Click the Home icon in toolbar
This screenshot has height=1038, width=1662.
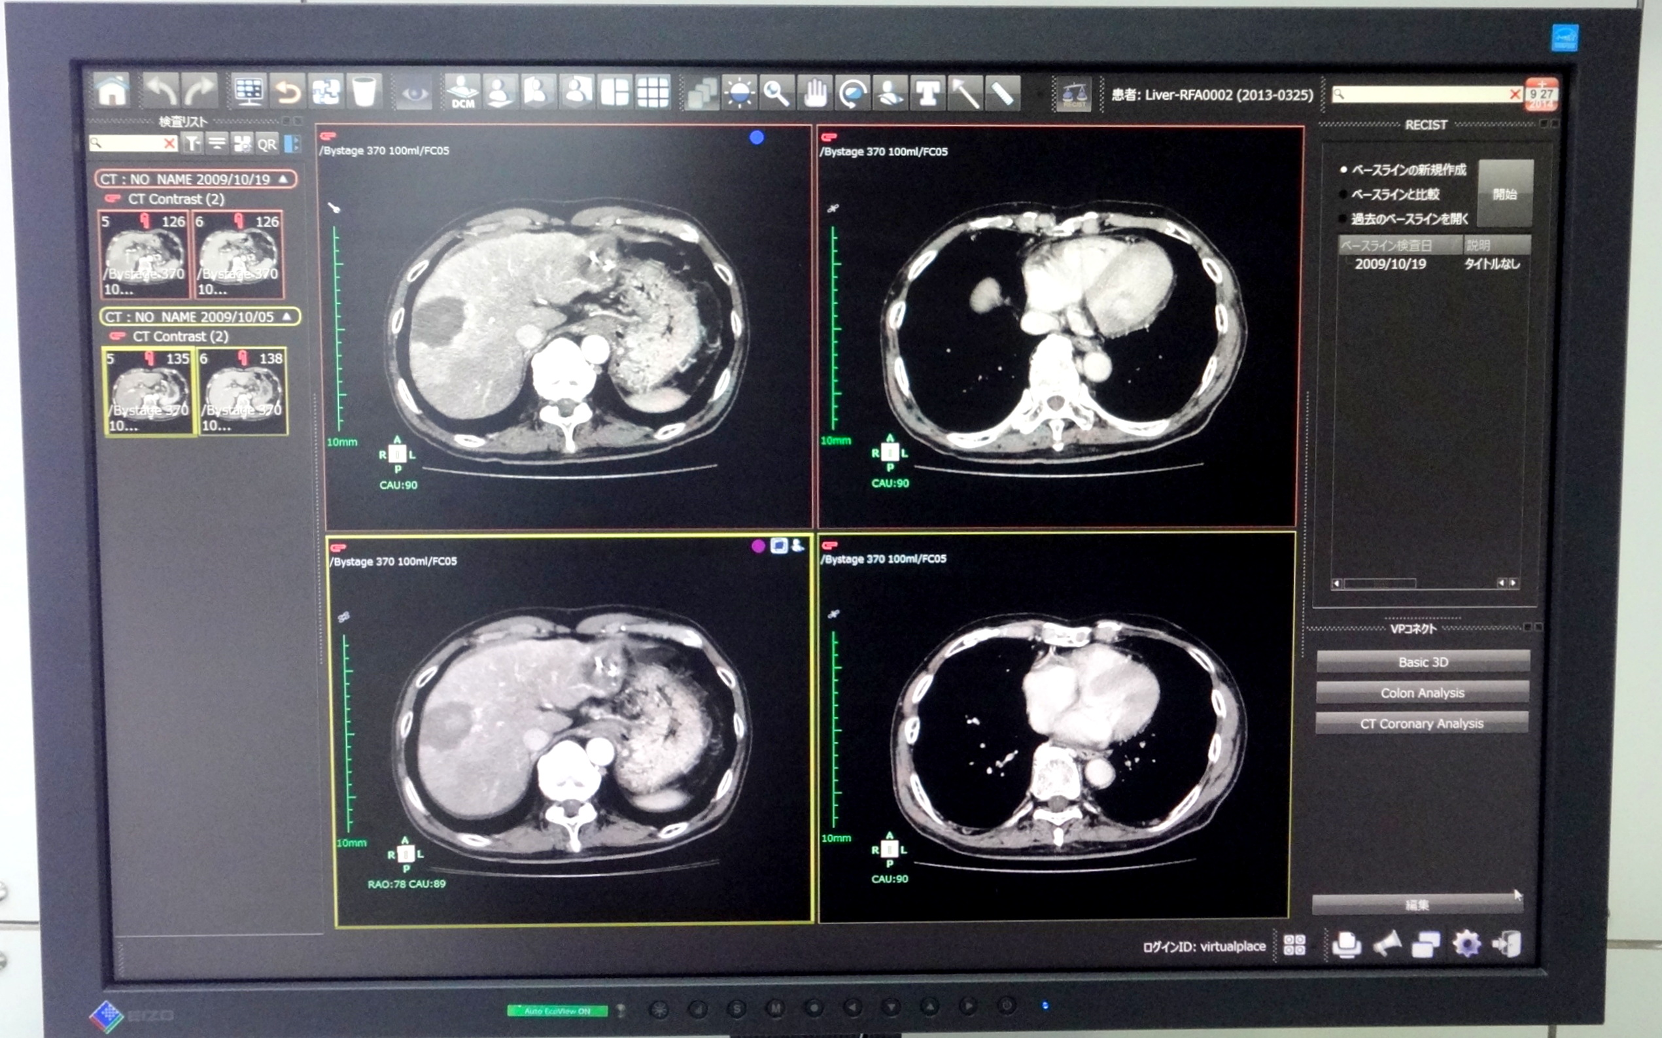point(112,92)
